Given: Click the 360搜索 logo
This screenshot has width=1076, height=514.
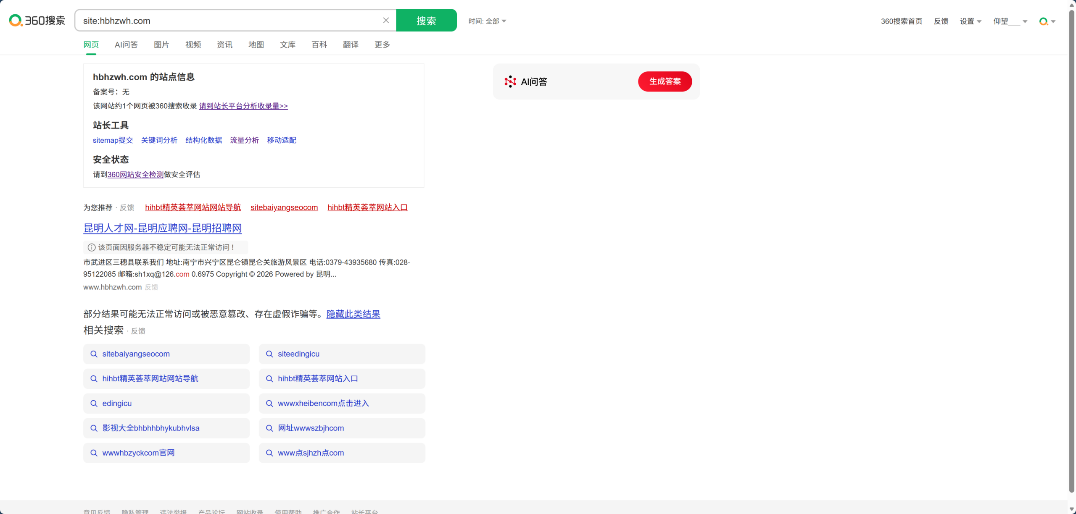Looking at the screenshot, I should point(37,21).
